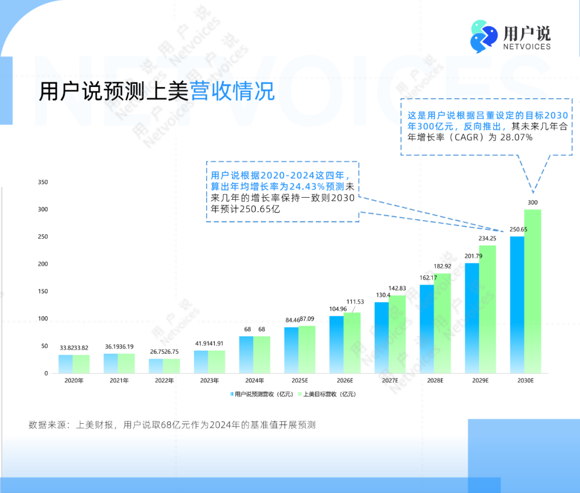Click the green target bar for 2026E
Screen dimensions: 580x493
(x=352, y=343)
